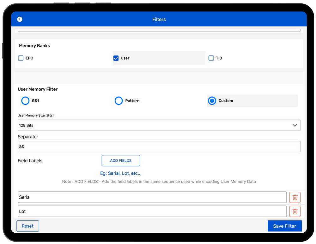
Task: Edit the Serial field label input
Action: coord(152,197)
